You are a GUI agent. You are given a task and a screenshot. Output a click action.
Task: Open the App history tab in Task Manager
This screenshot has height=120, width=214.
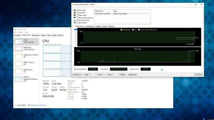click(36, 35)
